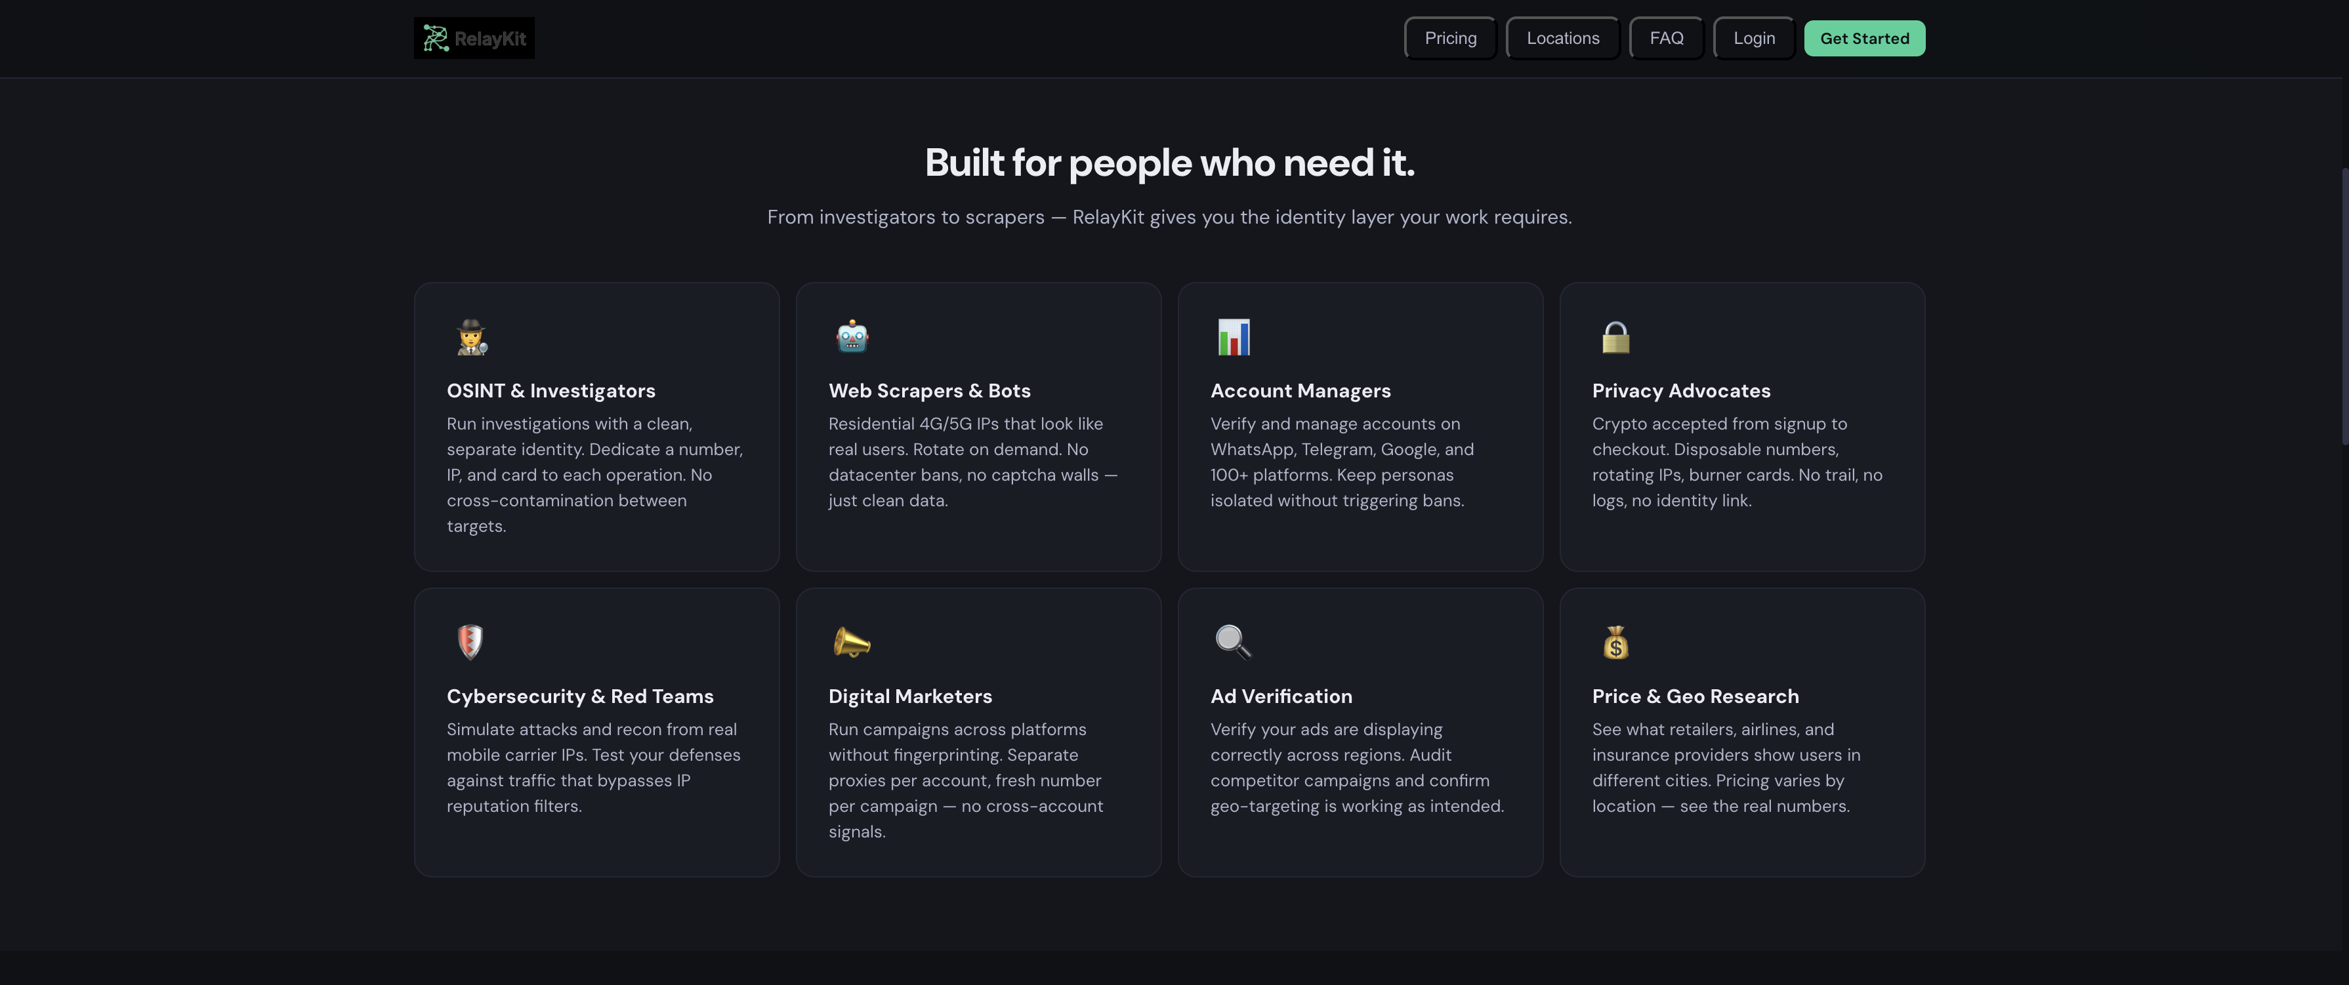Click the Price & Geo Research heading

1695,696
